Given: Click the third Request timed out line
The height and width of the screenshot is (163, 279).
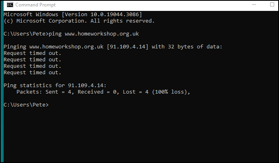Looking at the screenshot, I should [x=32, y=66].
